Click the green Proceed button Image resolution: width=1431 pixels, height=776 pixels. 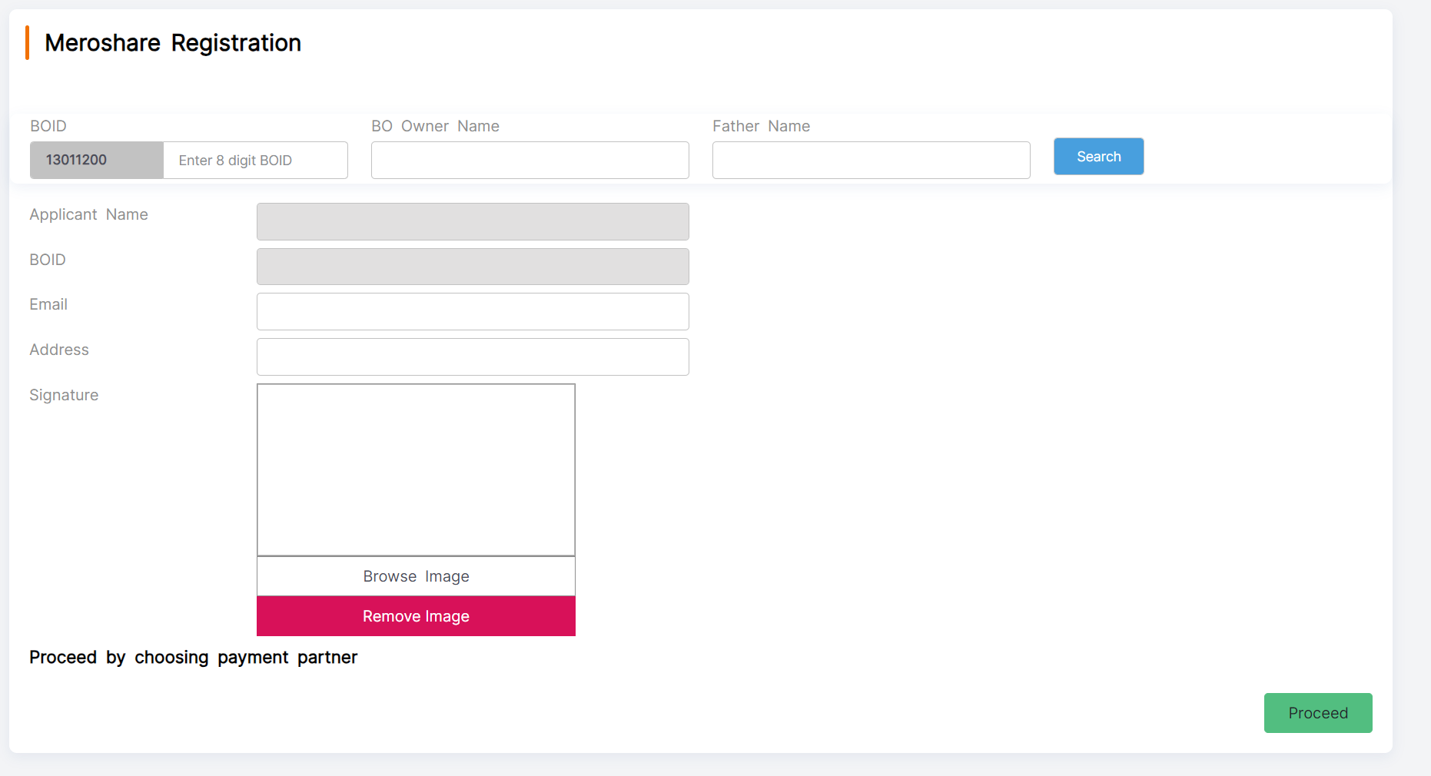pos(1318,713)
